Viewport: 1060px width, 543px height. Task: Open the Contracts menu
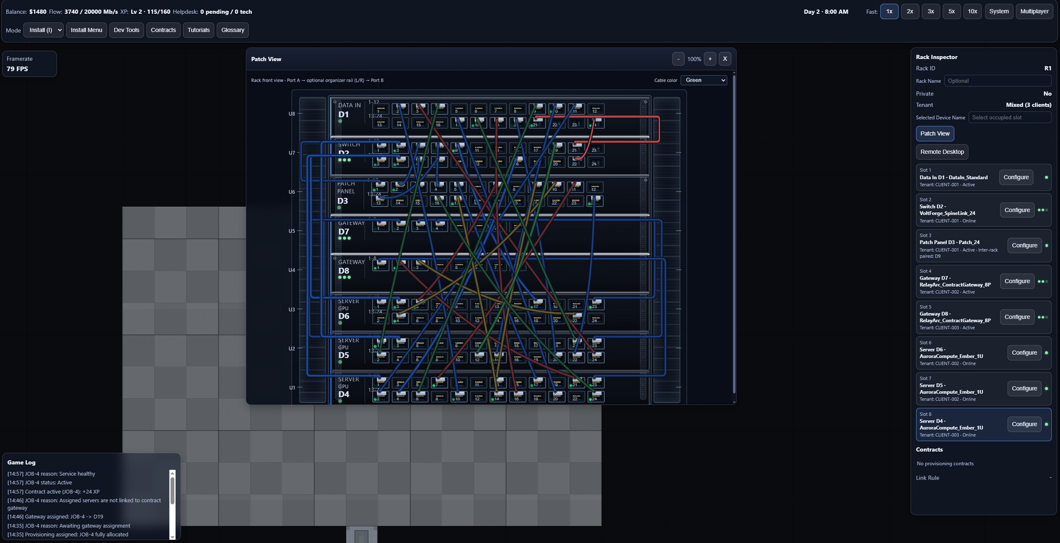(x=163, y=30)
